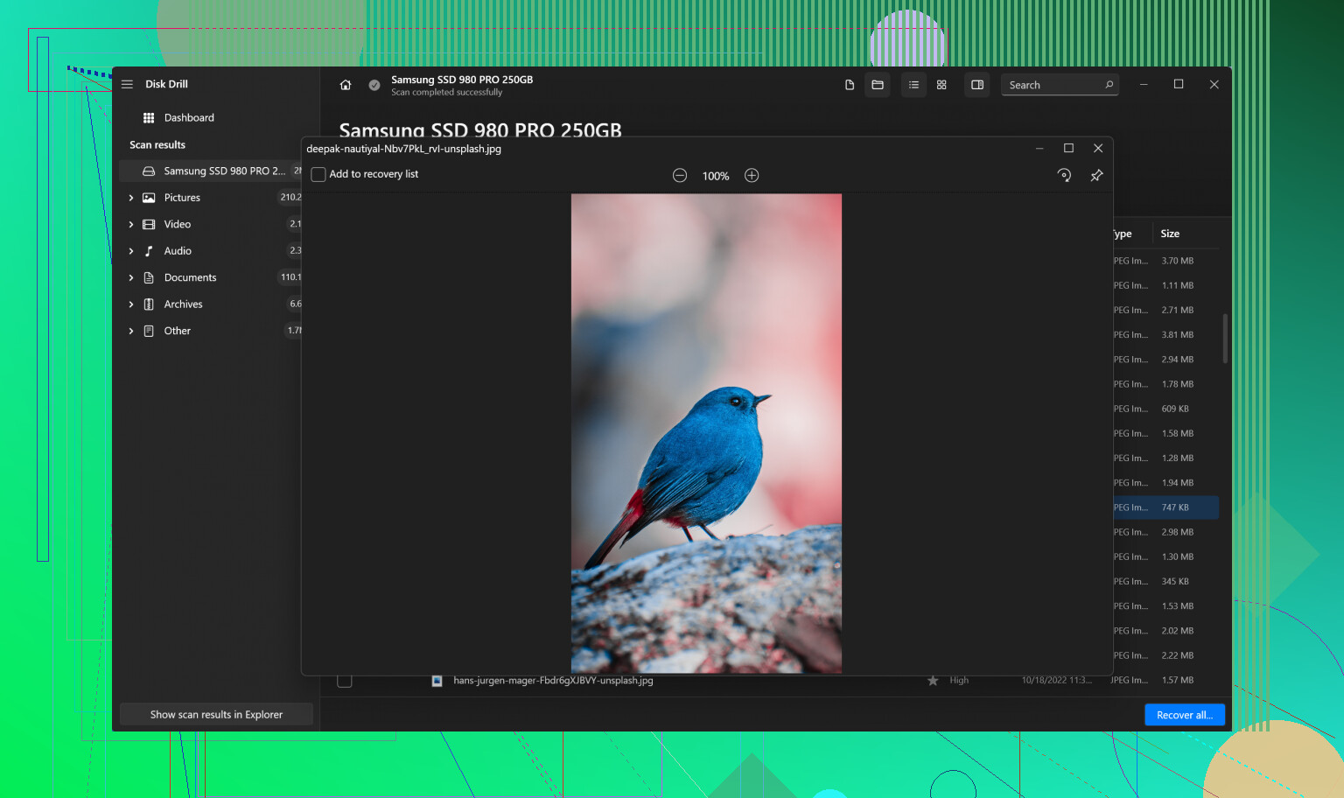Expand the Documents category
Viewport: 1344px width, 798px height.
coord(131,278)
